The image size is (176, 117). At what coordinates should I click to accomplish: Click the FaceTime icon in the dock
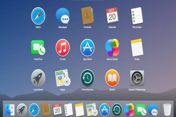(x=141, y=110)
